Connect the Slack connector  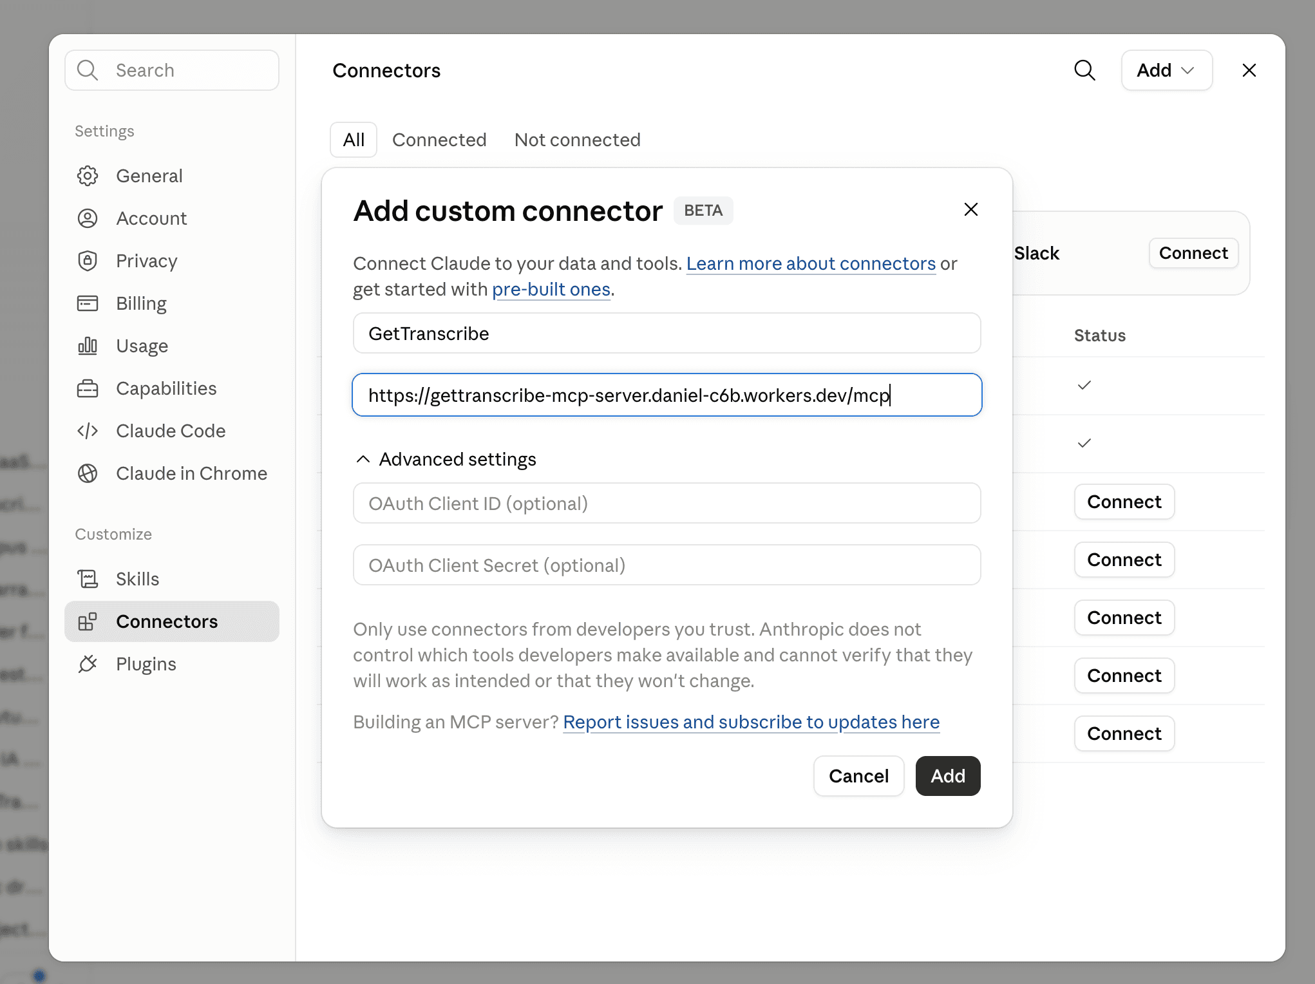[1193, 253]
